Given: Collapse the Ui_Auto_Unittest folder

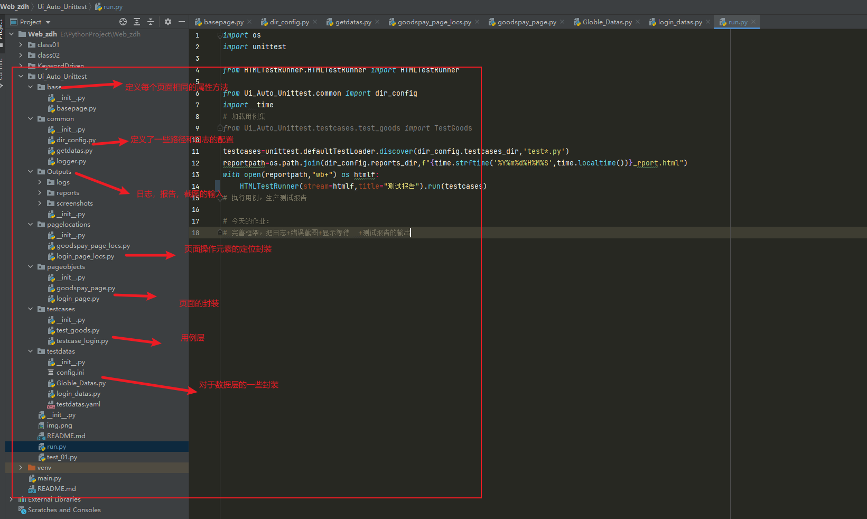Looking at the screenshot, I should 21,77.
